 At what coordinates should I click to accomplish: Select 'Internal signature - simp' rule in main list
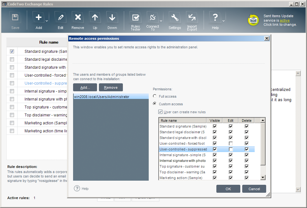[45, 91]
